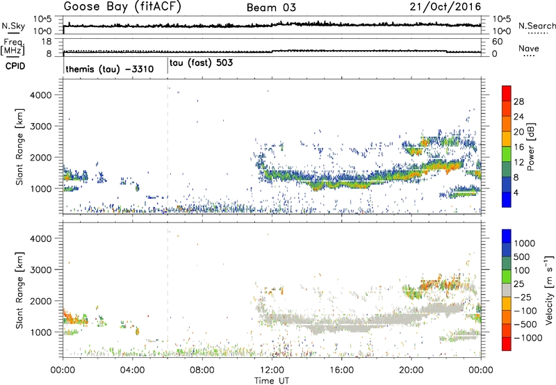Screen dimensions: 556x385
Task: Click the '25' label on Velocity colorbar
Action: point(518,284)
